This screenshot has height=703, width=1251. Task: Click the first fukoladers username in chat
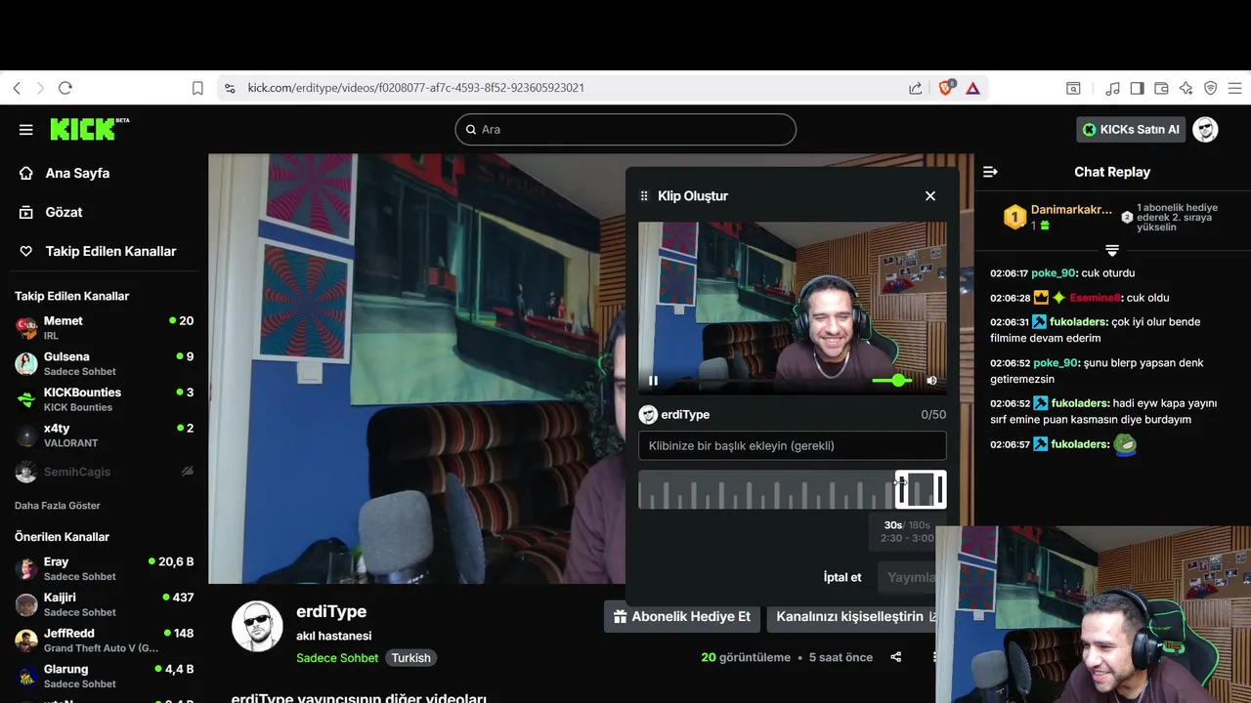(x=1079, y=322)
